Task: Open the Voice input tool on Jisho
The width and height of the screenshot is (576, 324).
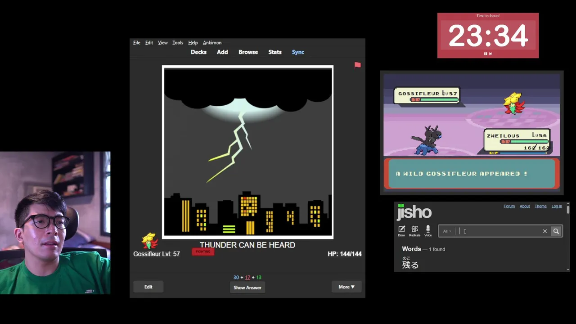Action: tap(428, 231)
